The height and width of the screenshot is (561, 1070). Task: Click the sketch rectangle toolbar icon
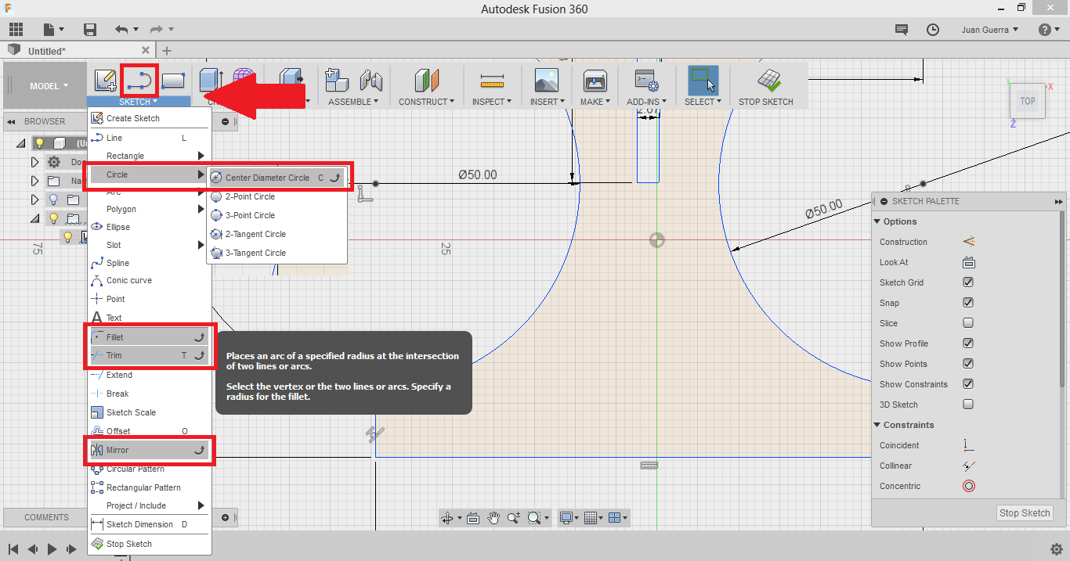(172, 80)
